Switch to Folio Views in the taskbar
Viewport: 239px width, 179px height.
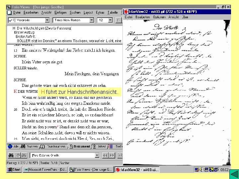pyautogui.click(x=91, y=170)
